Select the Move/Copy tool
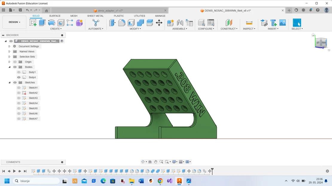Image resolution: width=332 pixels, height=186 pixels. [x=159, y=23]
